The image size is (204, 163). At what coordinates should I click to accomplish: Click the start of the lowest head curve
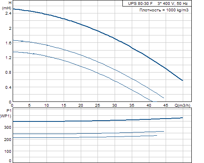point(13,52)
